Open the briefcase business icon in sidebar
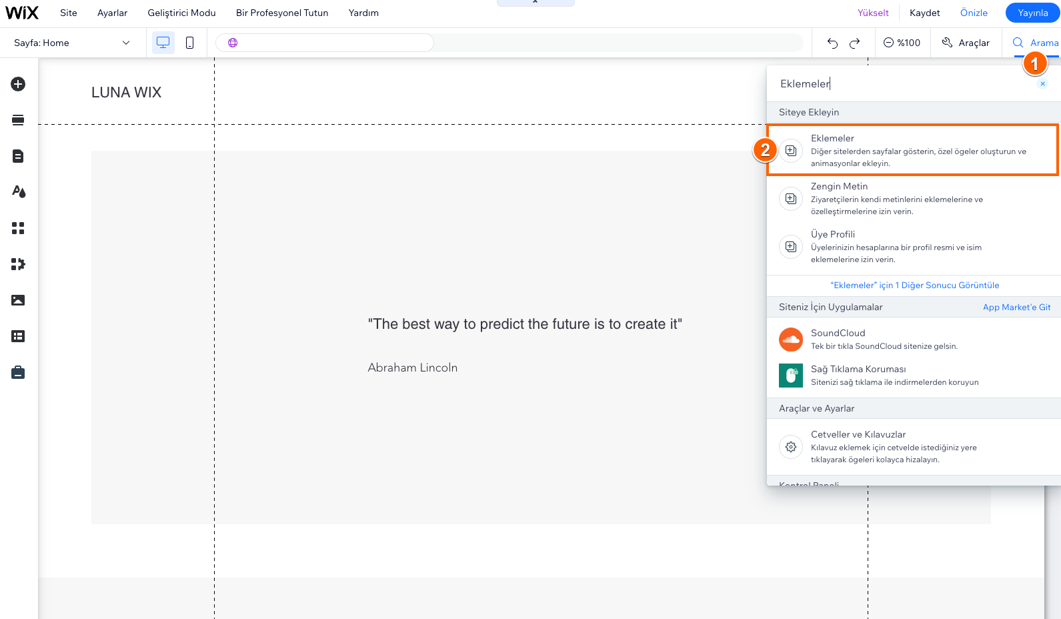Image resolution: width=1061 pixels, height=619 pixels. tap(18, 372)
